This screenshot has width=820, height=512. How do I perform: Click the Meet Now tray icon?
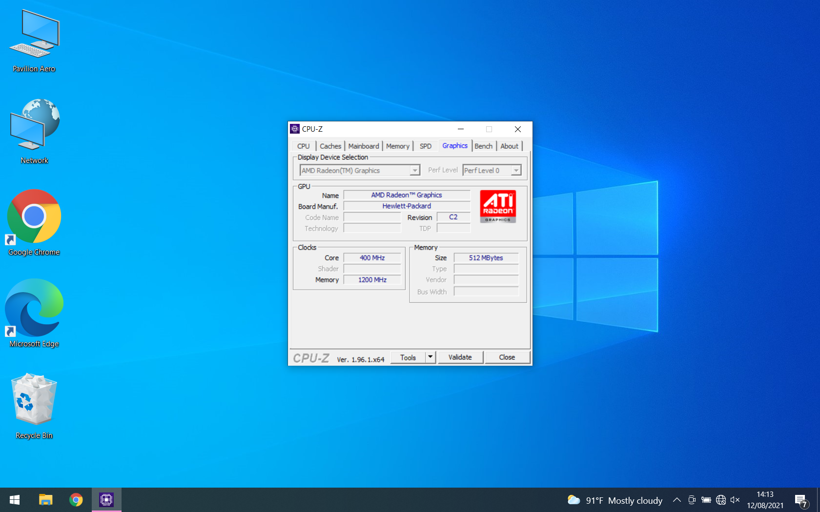point(692,500)
